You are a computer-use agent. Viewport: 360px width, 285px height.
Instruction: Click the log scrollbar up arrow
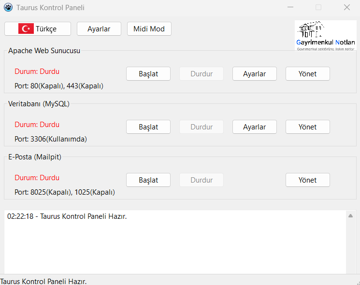pos(351,216)
